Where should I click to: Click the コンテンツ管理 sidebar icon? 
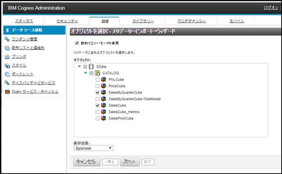[x=7, y=39]
